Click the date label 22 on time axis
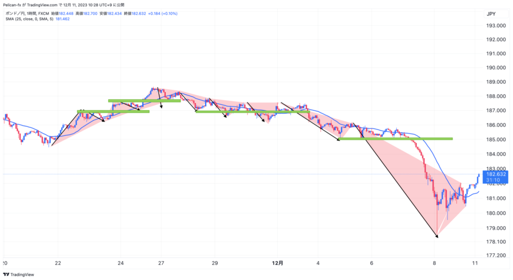 click(x=58, y=263)
